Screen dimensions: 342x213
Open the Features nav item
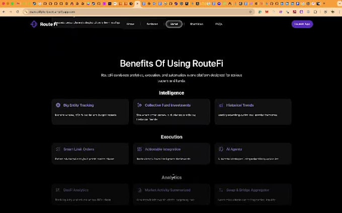point(152,24)
